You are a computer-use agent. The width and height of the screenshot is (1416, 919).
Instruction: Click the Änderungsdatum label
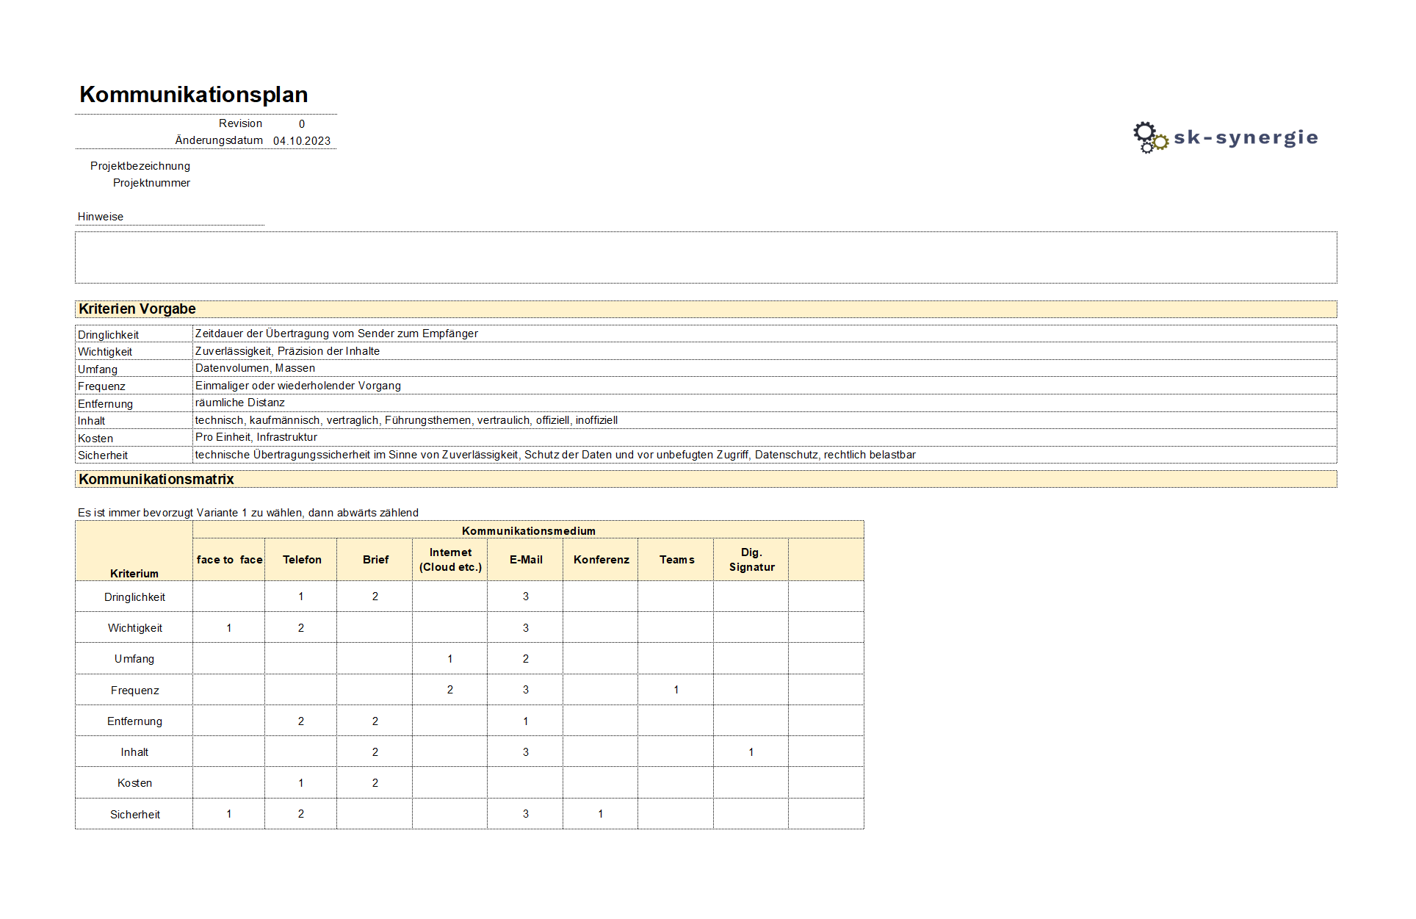(x=219, y=140)
